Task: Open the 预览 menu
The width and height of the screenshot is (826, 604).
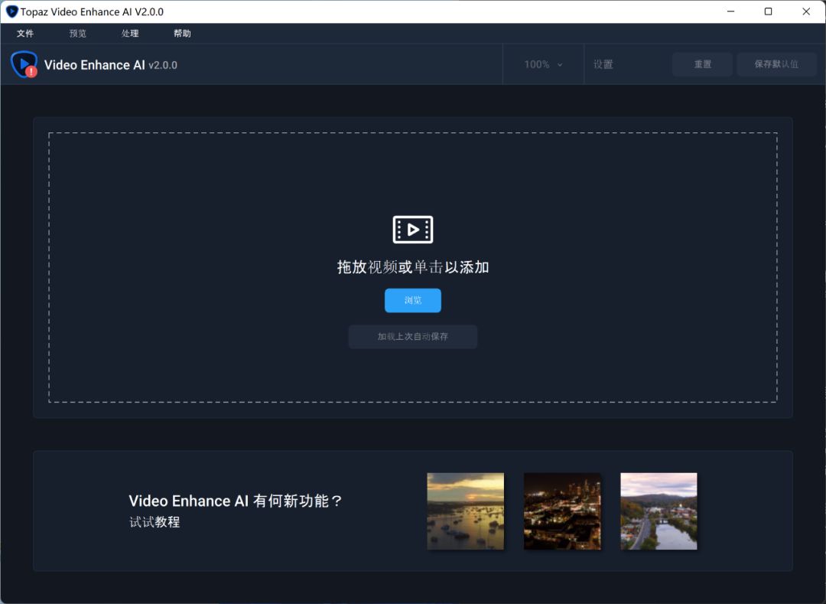Action: [x=77, y=33]
